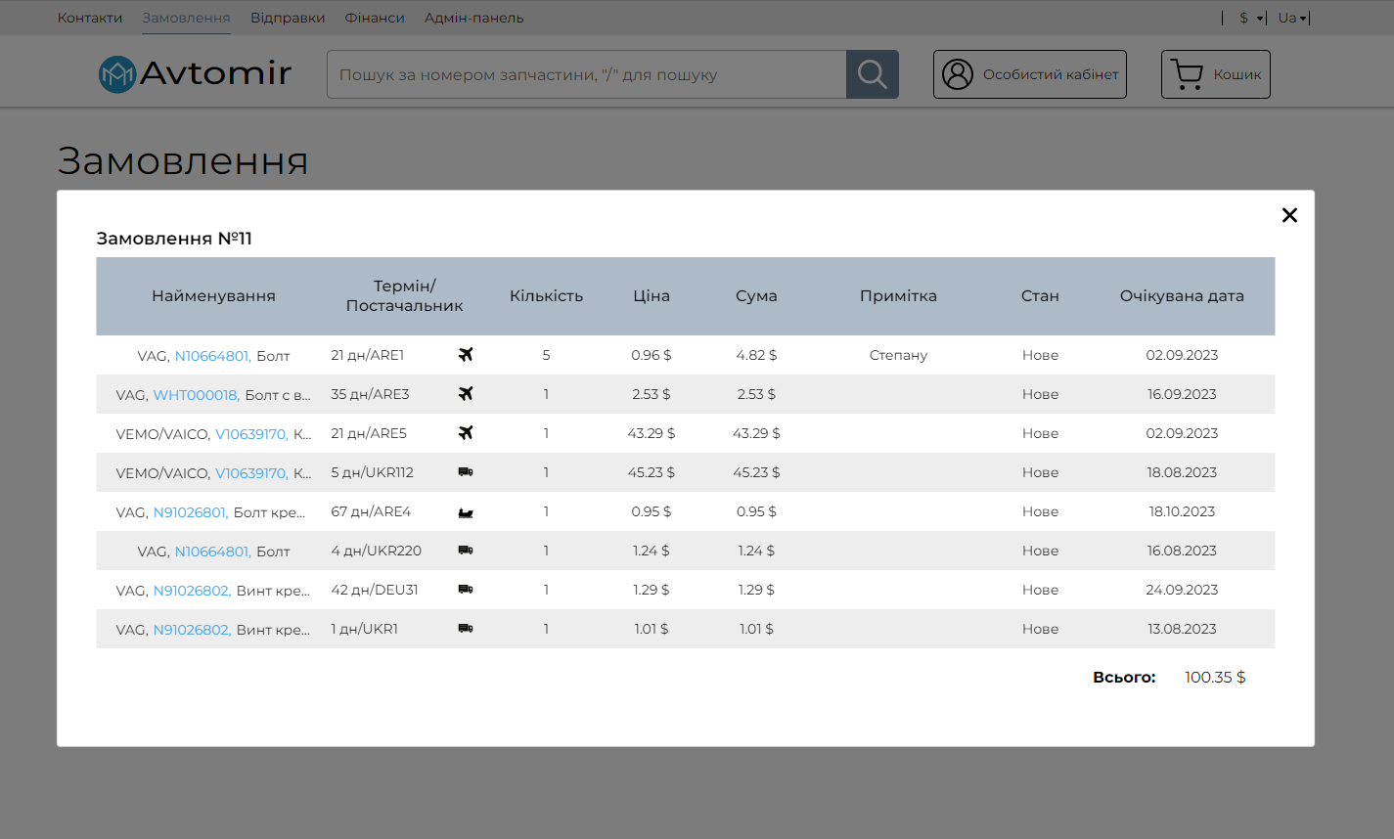Image resolution: width=1394 pixels, height=839 pixels.
Task: Click the Кількість column header
Action: [x=546, y=296]
